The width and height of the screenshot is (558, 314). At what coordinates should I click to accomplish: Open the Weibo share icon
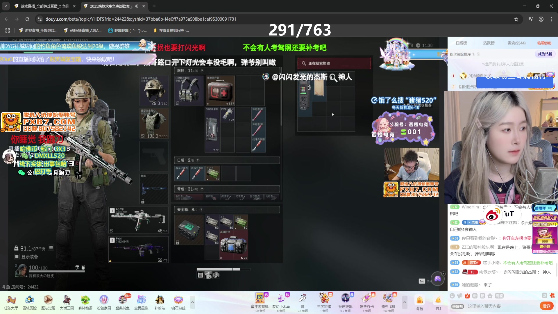[x=492, y=215]
